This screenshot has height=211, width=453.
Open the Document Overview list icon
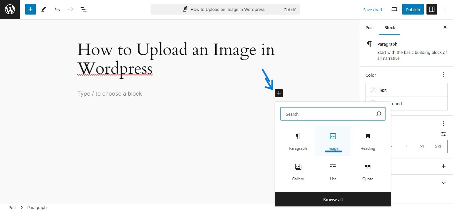click(x=84, y=10)
